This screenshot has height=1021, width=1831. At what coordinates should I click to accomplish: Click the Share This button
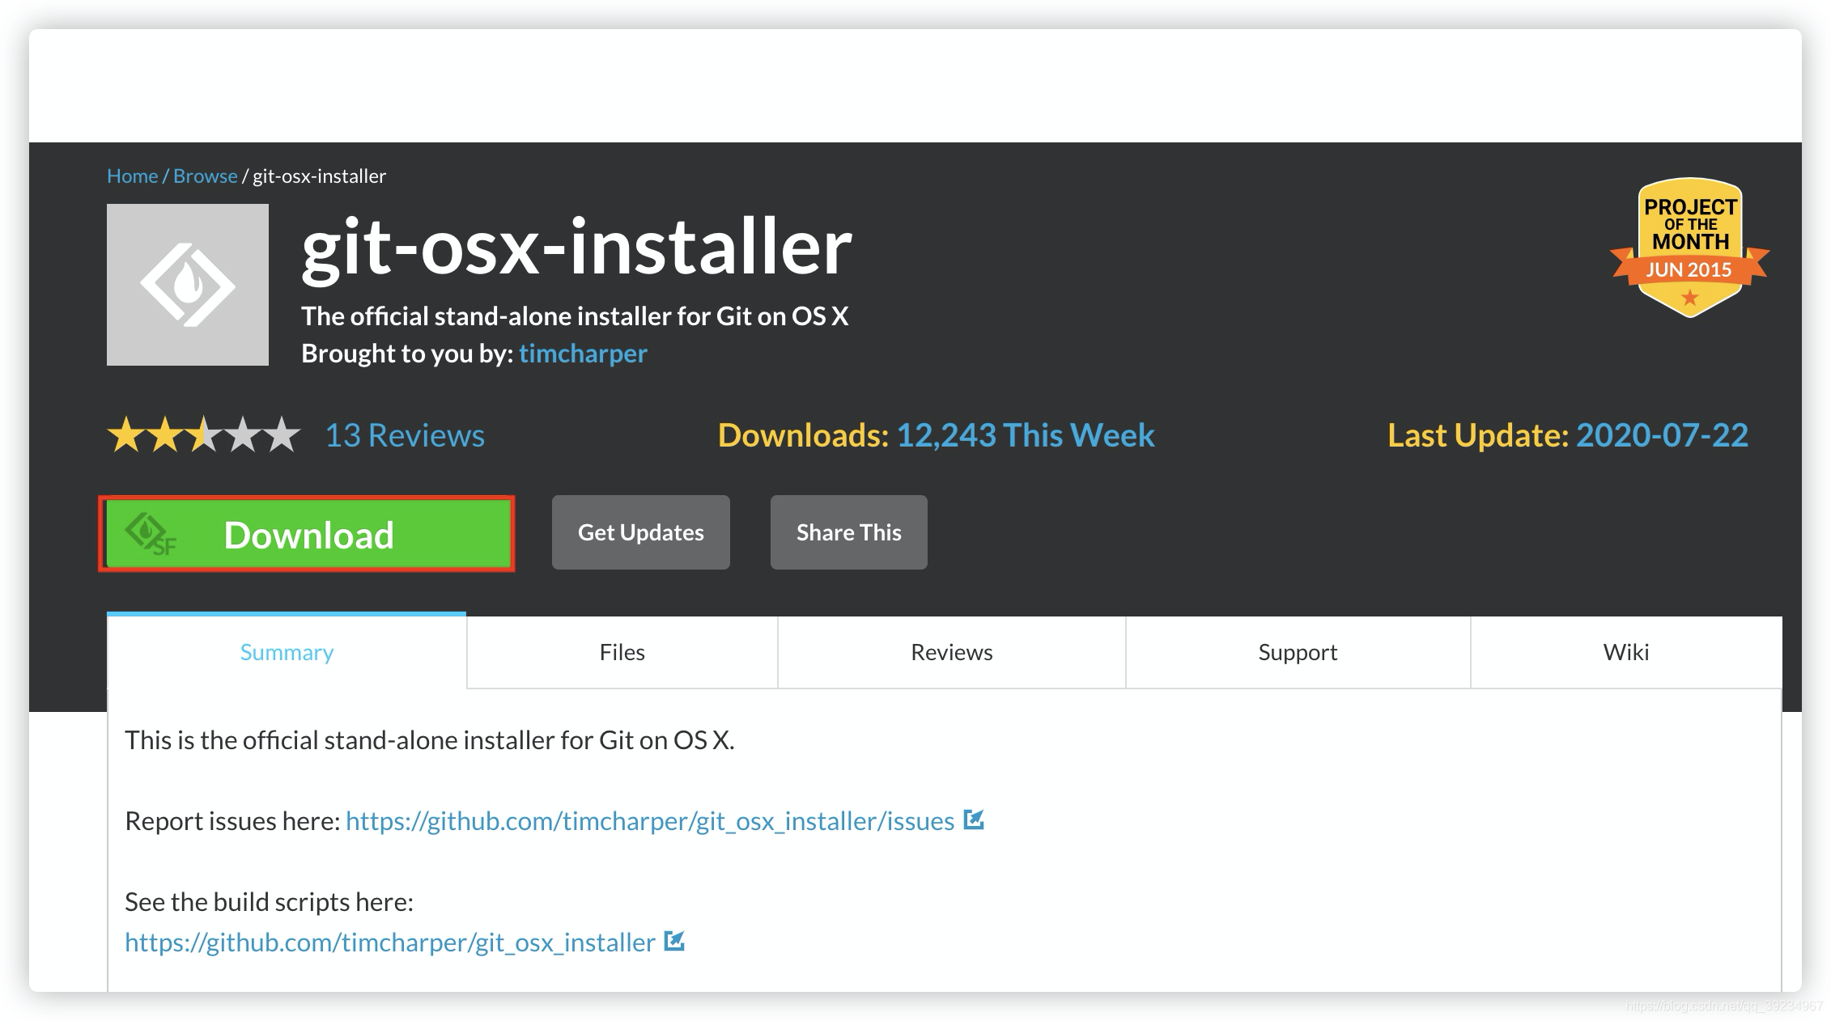pos(849,532)
